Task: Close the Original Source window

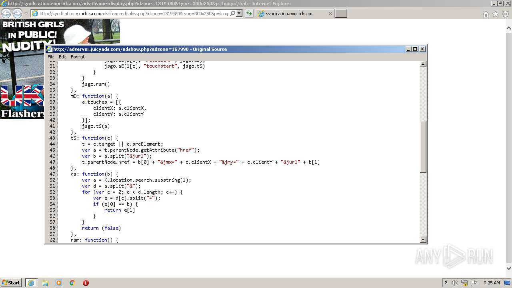Action: [422, 49]
